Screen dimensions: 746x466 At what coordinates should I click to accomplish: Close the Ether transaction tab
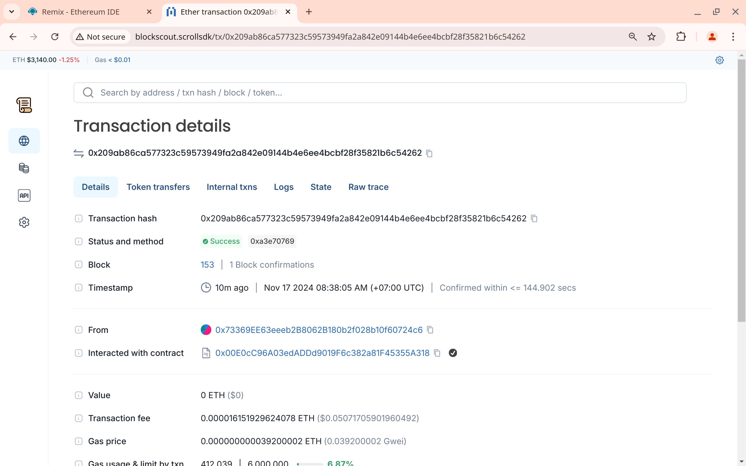[288, 12]
